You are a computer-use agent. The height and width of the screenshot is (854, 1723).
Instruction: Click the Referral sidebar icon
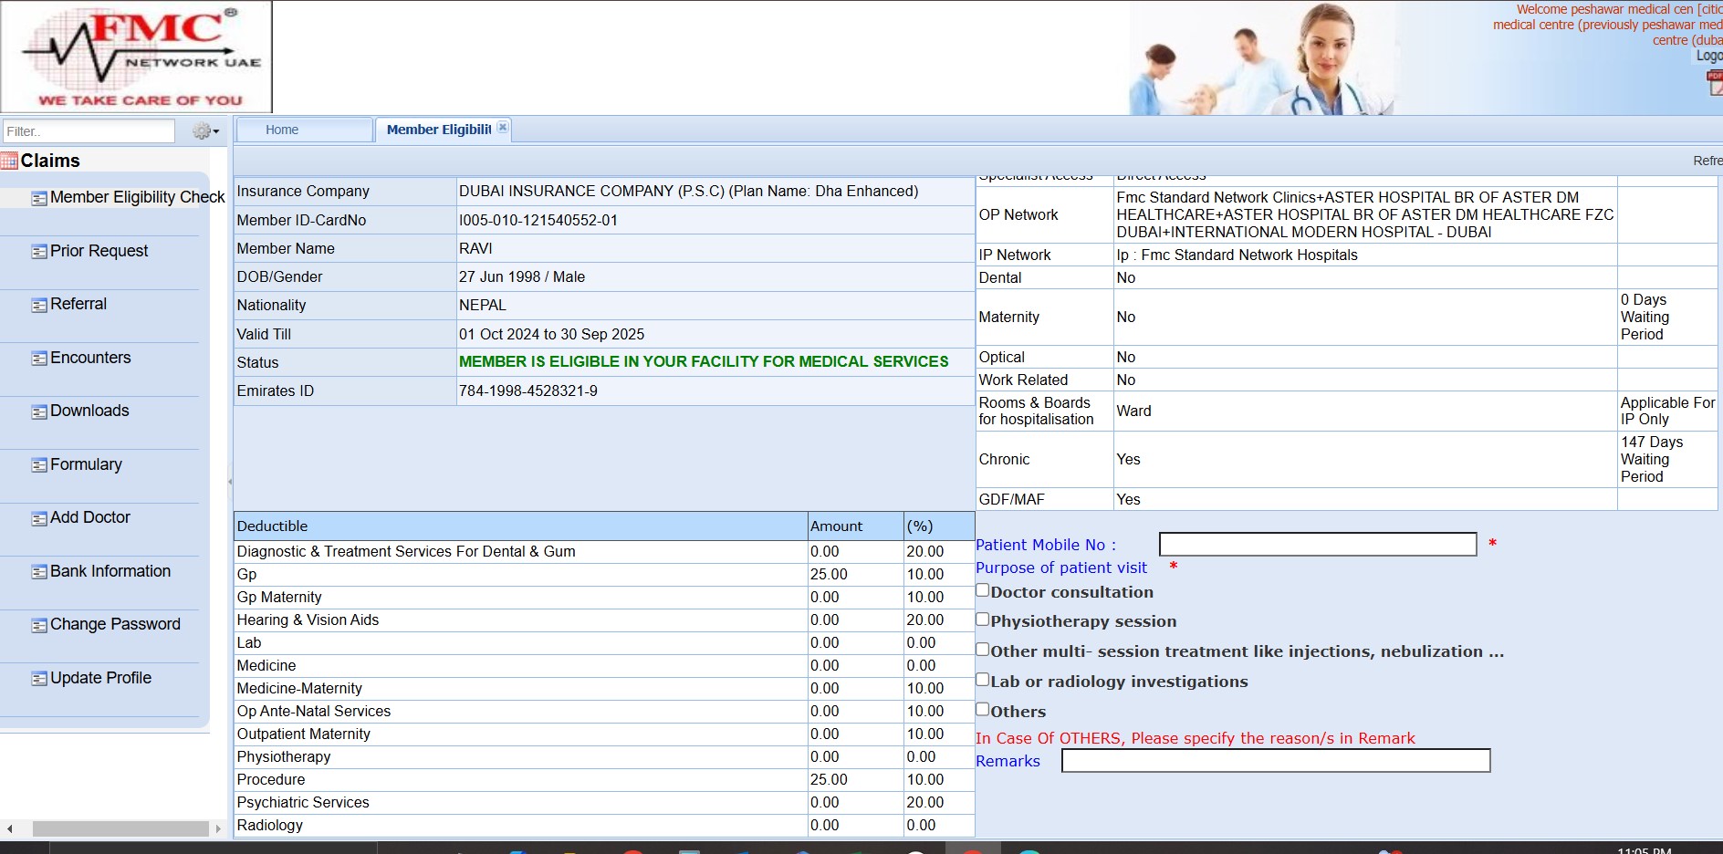39,306
